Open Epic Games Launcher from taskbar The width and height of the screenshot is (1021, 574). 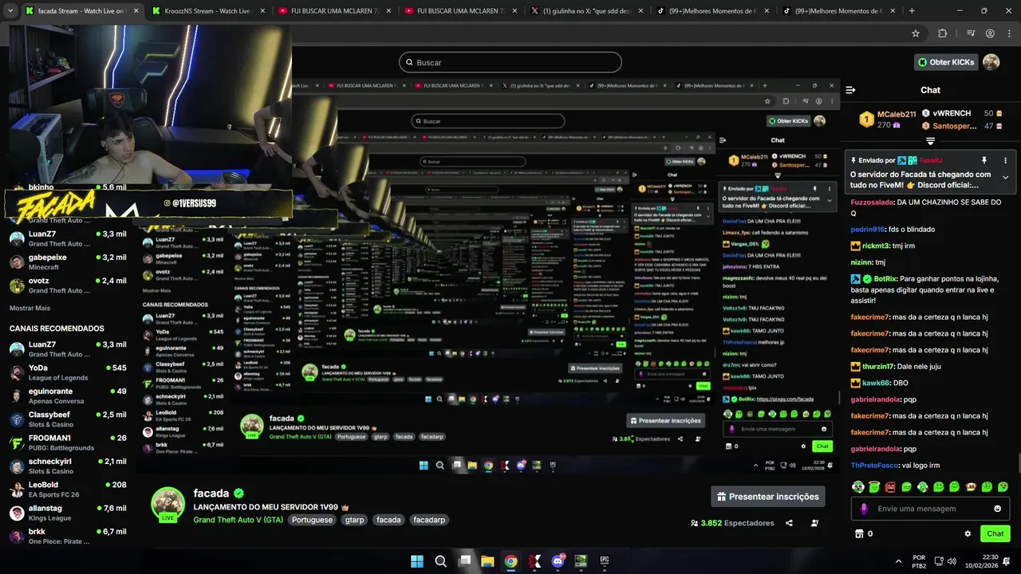point(605,561)
